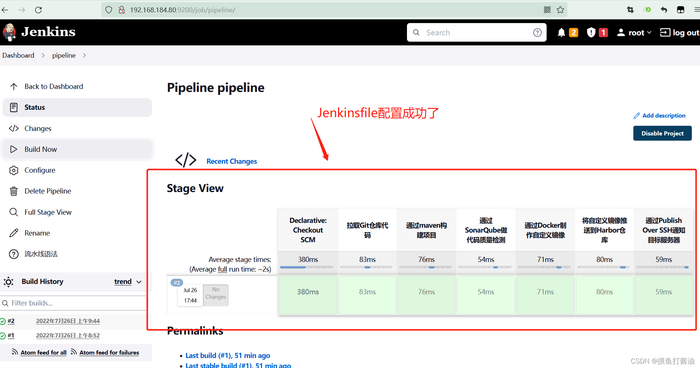Click the Jenkins butler logo
The image size is (700, 368).
[10, 32]
